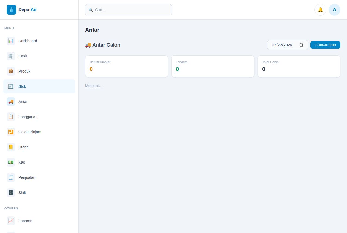347x233 pixels.
Task: Open the Stok refresh icon
Action: pyautogui.click(x=11, y=86)
